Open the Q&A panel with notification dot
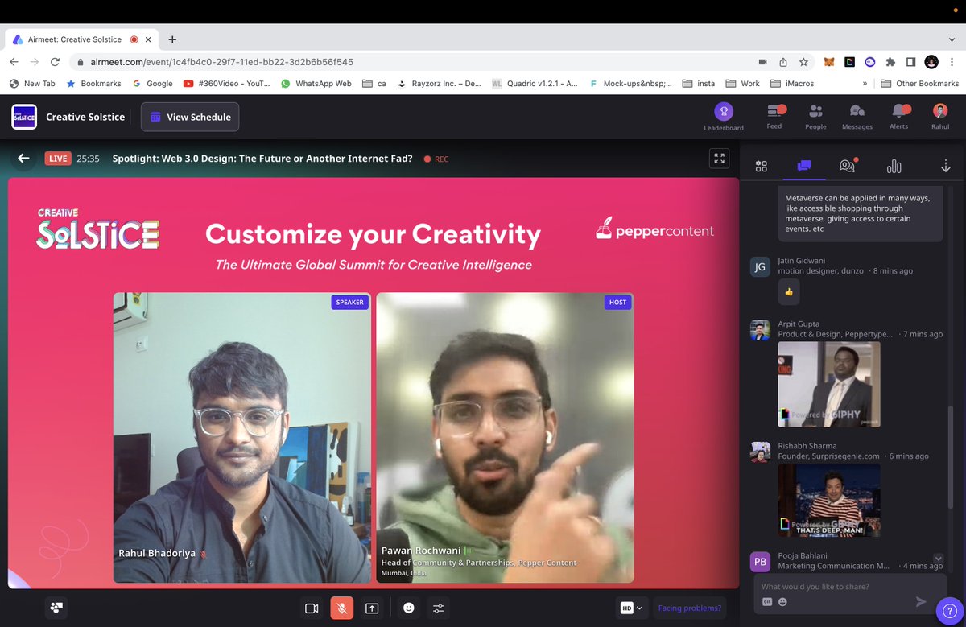 pos(847,166)
